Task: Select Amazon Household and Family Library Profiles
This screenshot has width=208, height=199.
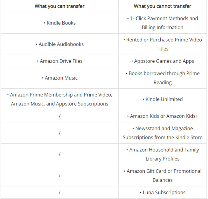Action: coord(162,154)
